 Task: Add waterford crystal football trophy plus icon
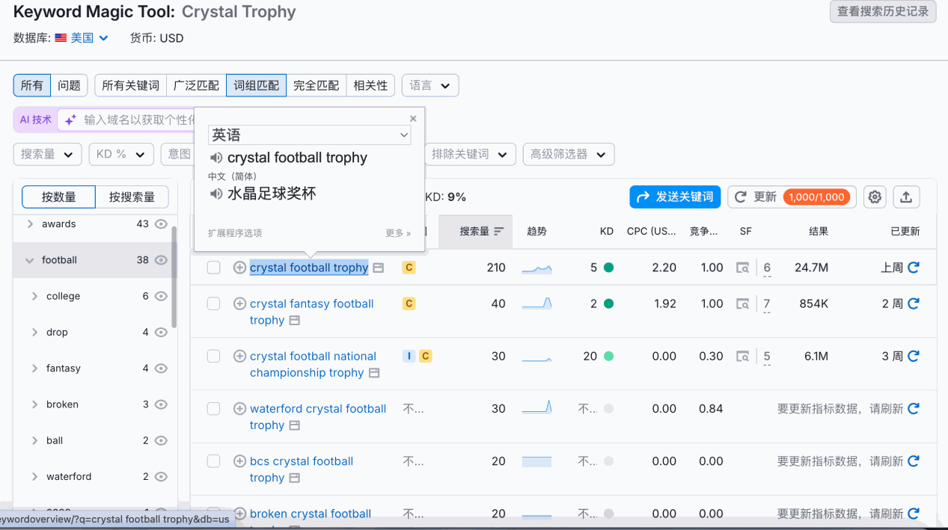pyautogui.click(x=239, y=408)
